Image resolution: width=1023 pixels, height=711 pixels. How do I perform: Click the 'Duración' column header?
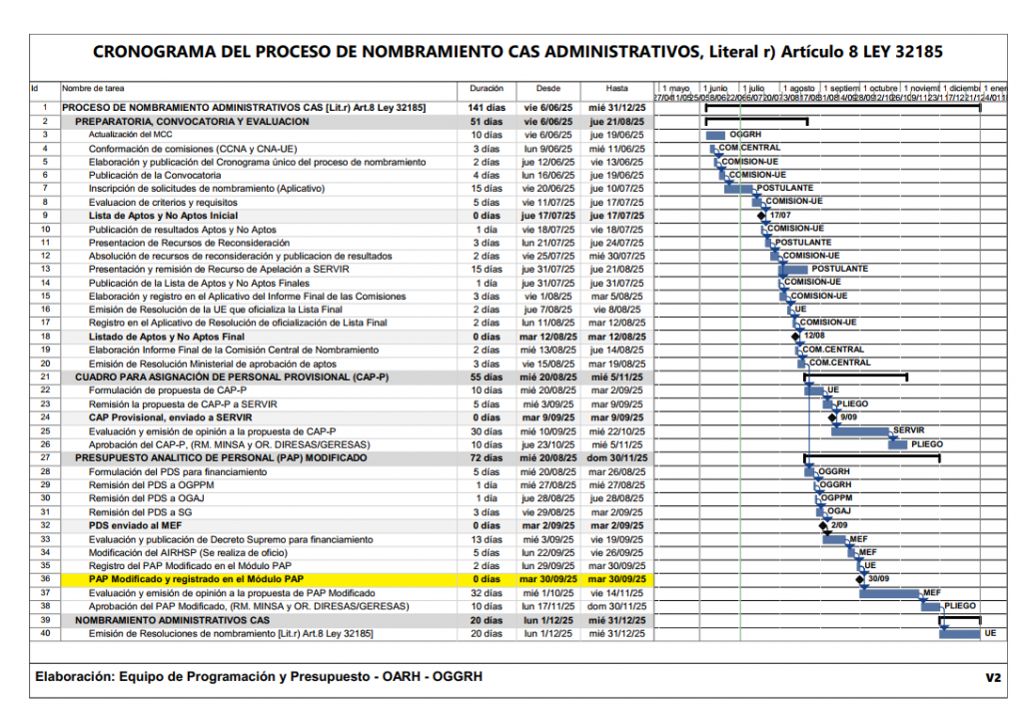point(486,89)
